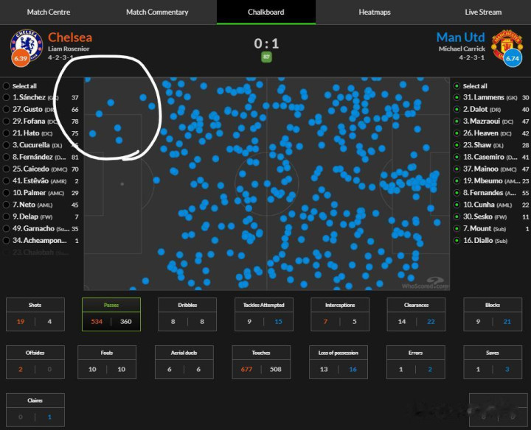Click player name 3. Cucurella

click(31, 145)
